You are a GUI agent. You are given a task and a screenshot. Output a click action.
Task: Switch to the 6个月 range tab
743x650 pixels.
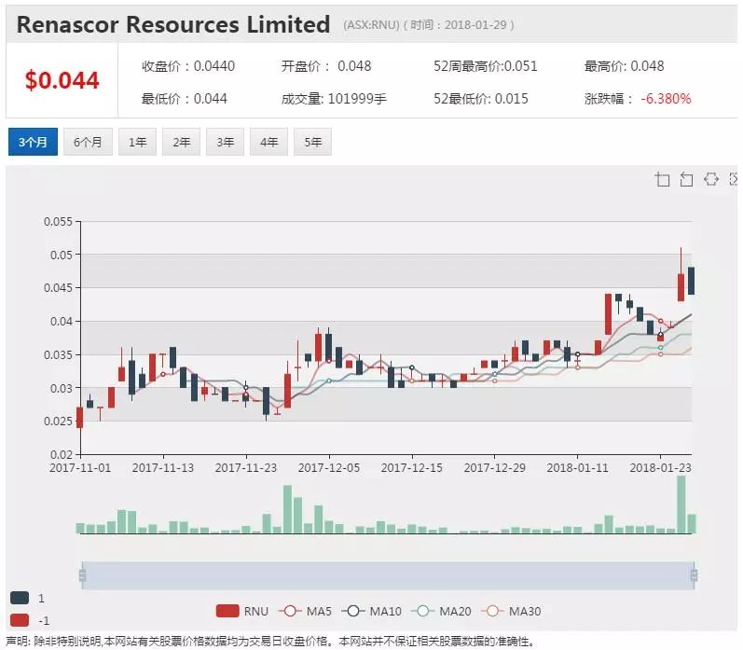[88, 142]
